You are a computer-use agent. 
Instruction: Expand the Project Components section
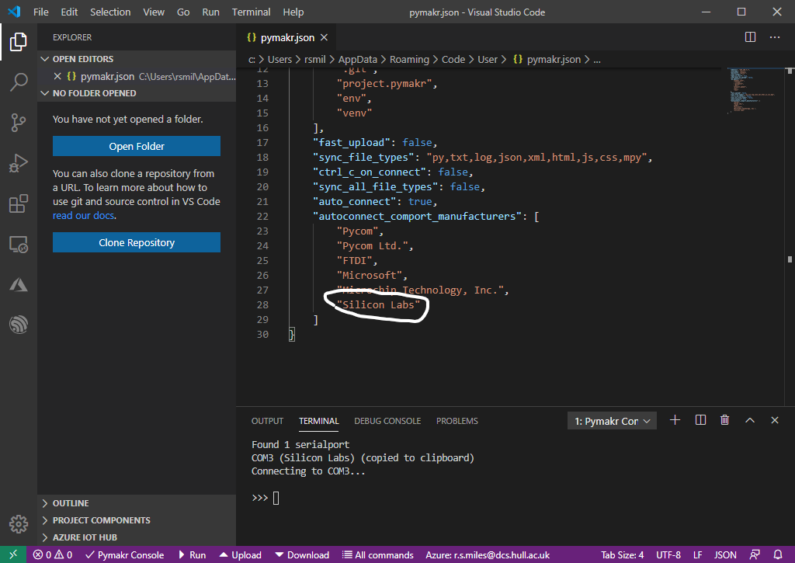(137, 520)
